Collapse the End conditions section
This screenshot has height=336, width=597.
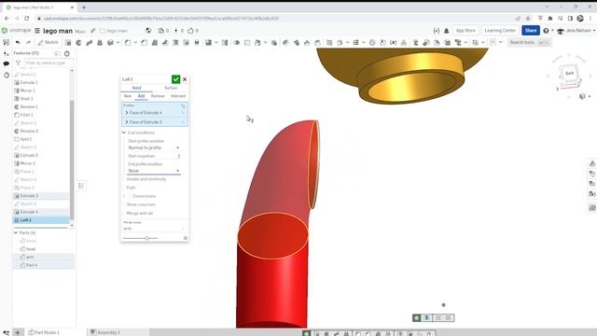[124, 133]
